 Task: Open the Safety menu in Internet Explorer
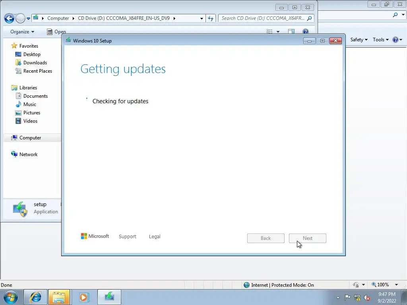click(x=359, y=40)
